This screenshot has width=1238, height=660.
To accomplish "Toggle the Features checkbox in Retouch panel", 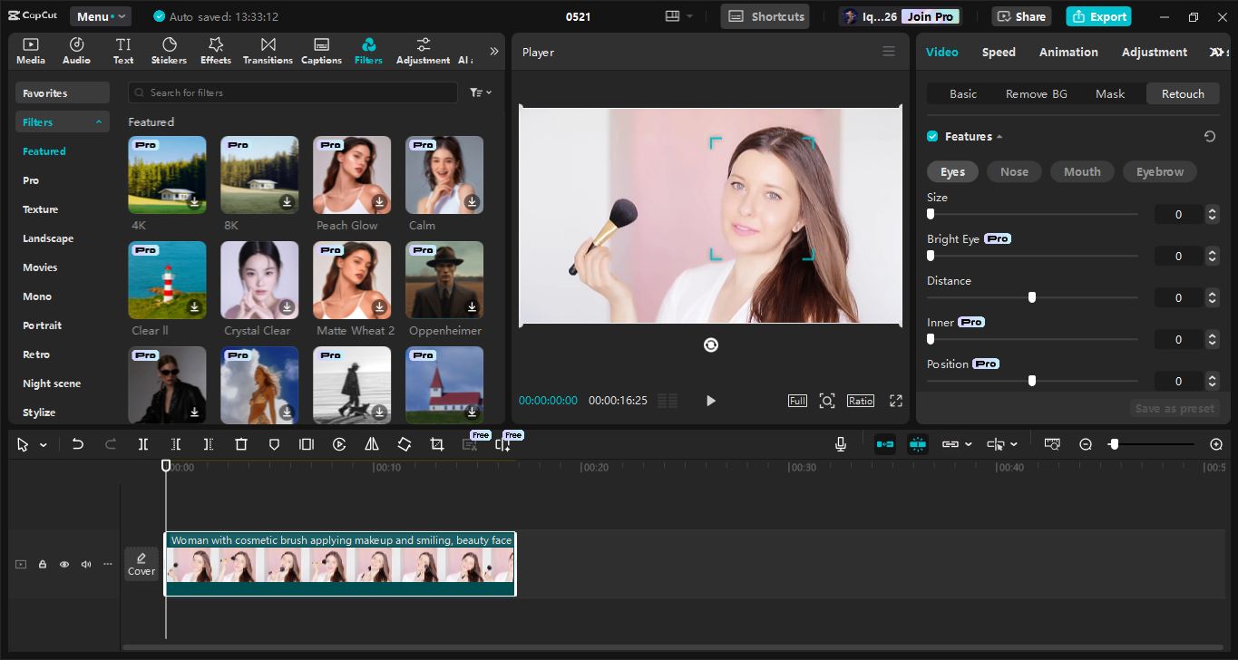I will click(x=931, y=135).
